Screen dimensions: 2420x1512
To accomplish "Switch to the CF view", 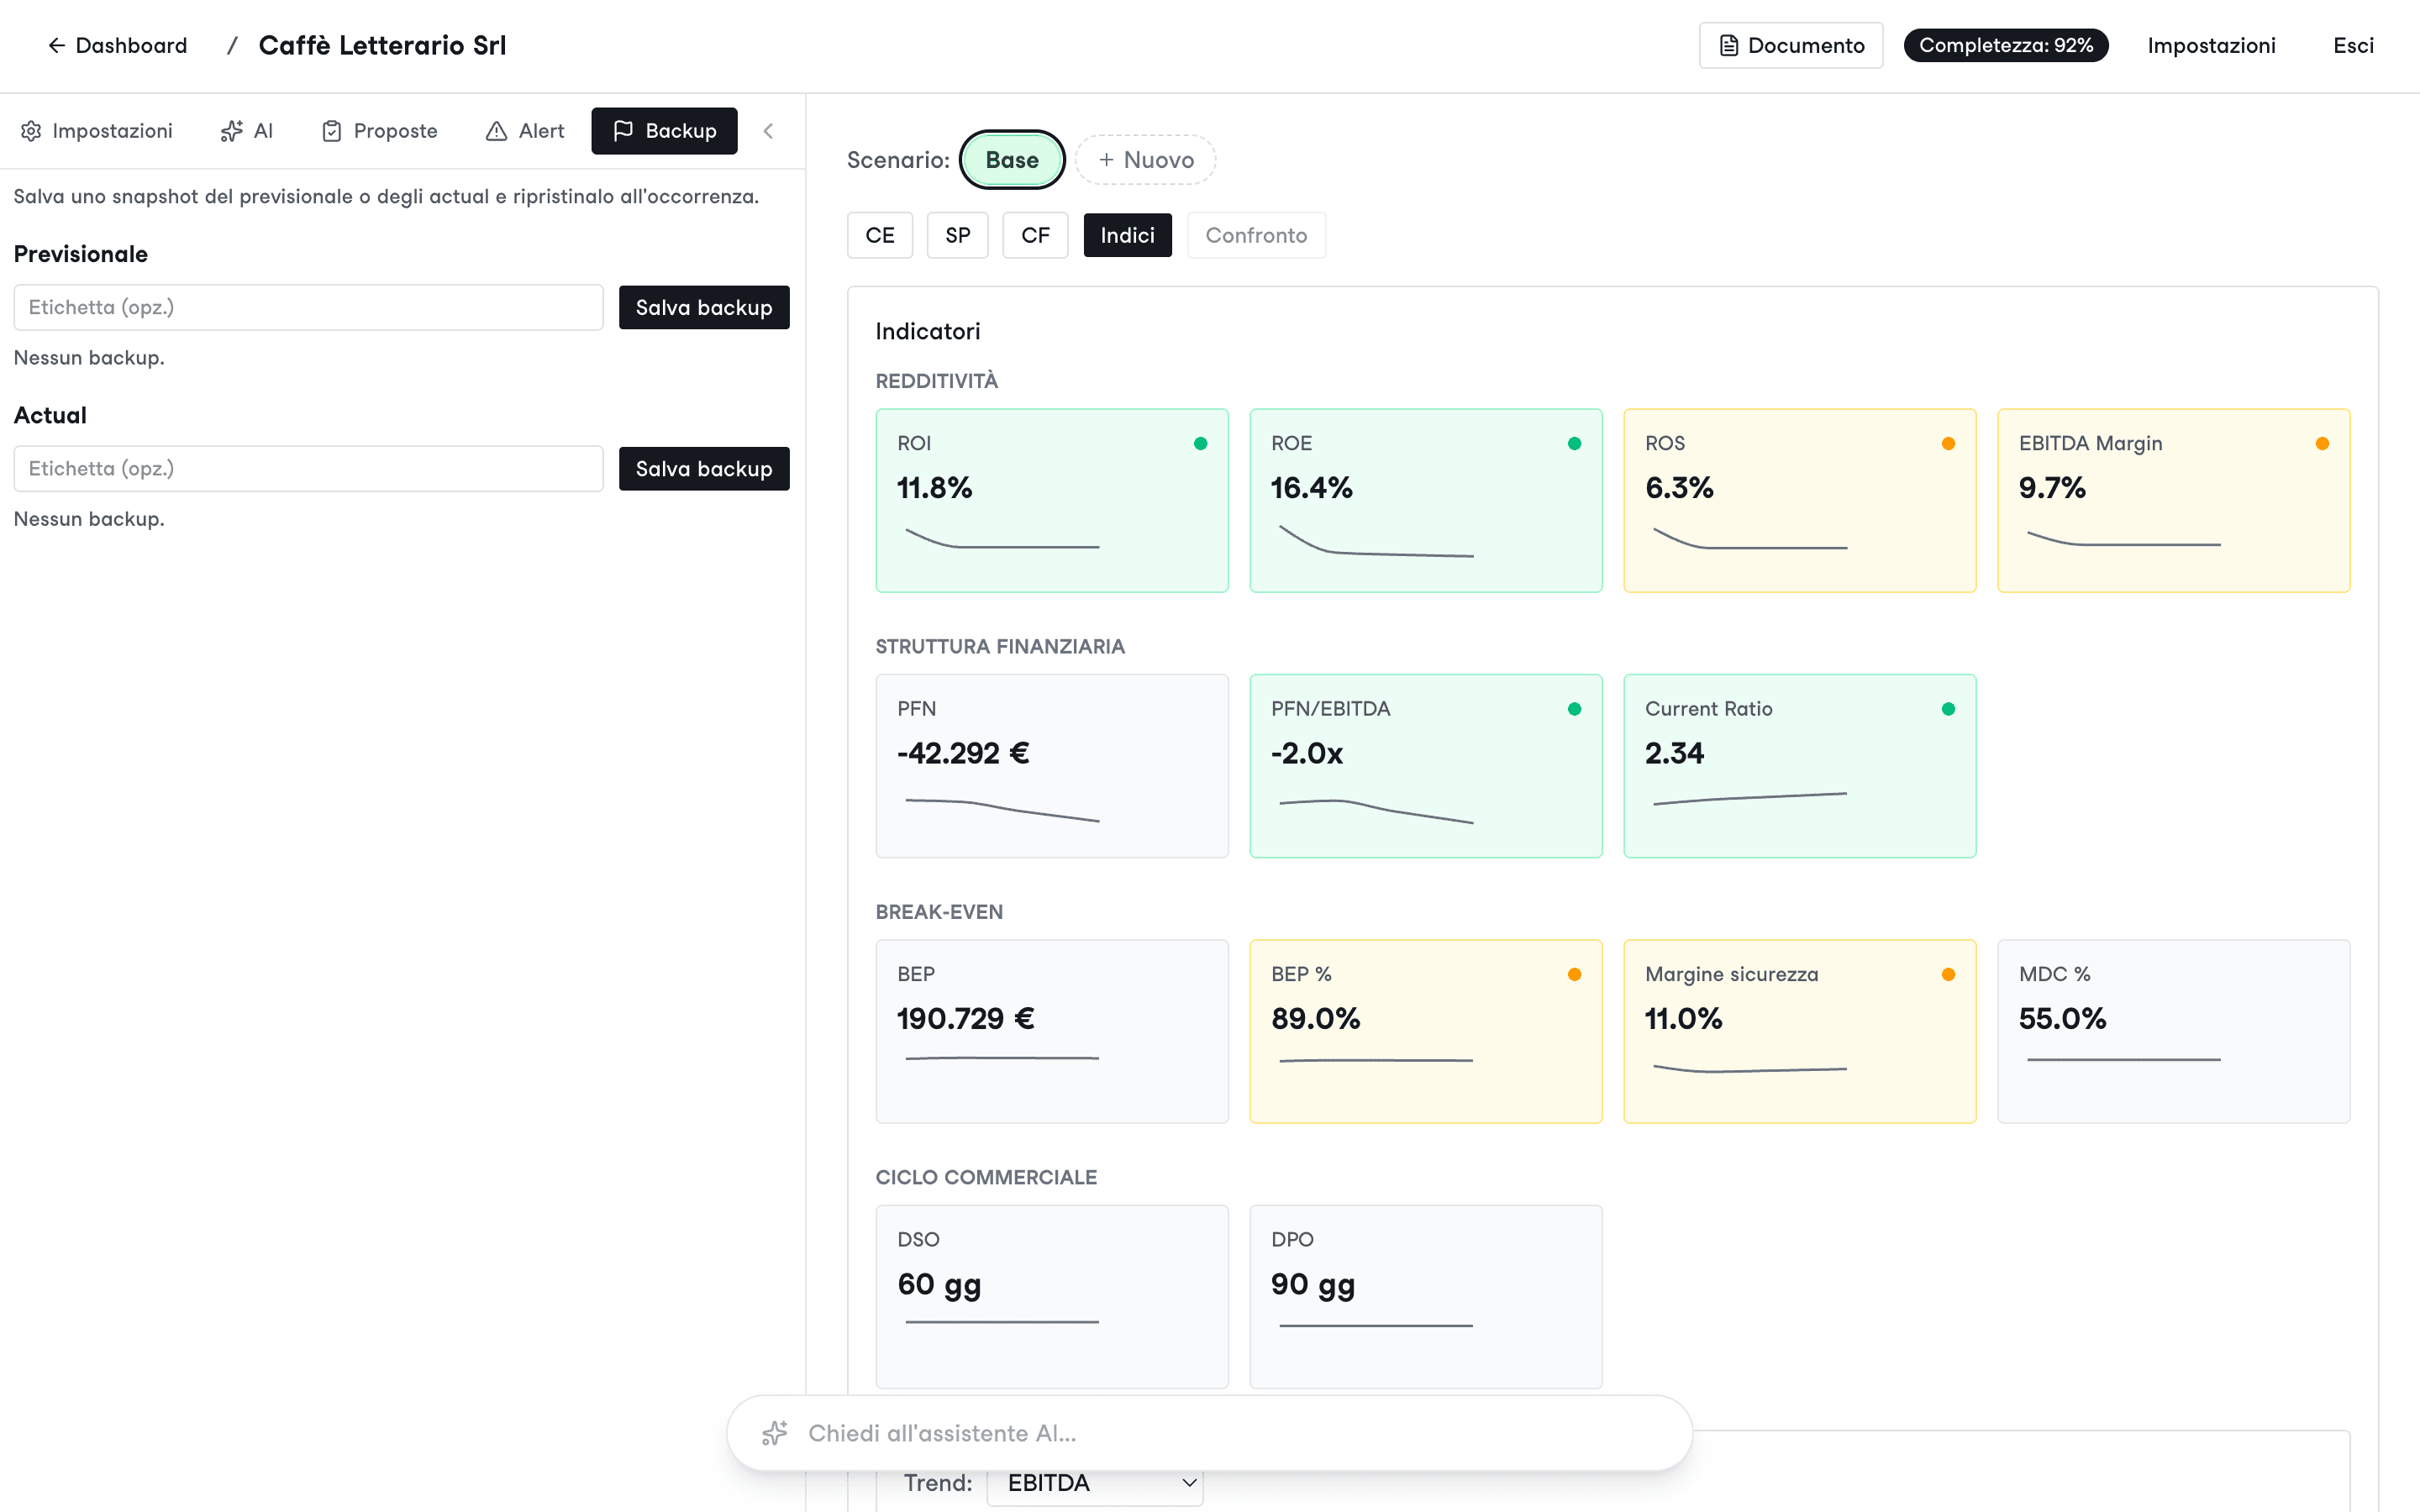I will click(1035, 235).
